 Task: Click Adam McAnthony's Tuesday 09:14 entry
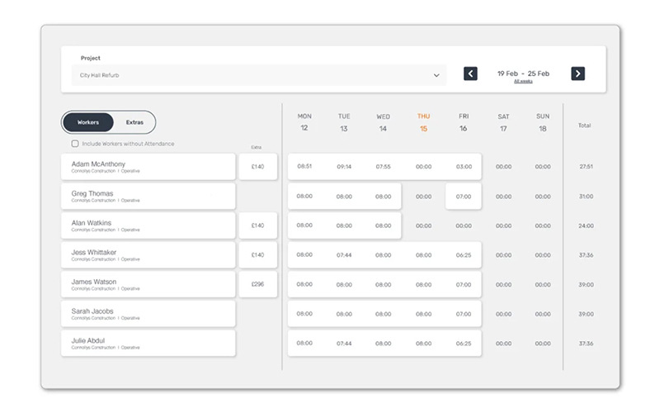tap(344, 167)
